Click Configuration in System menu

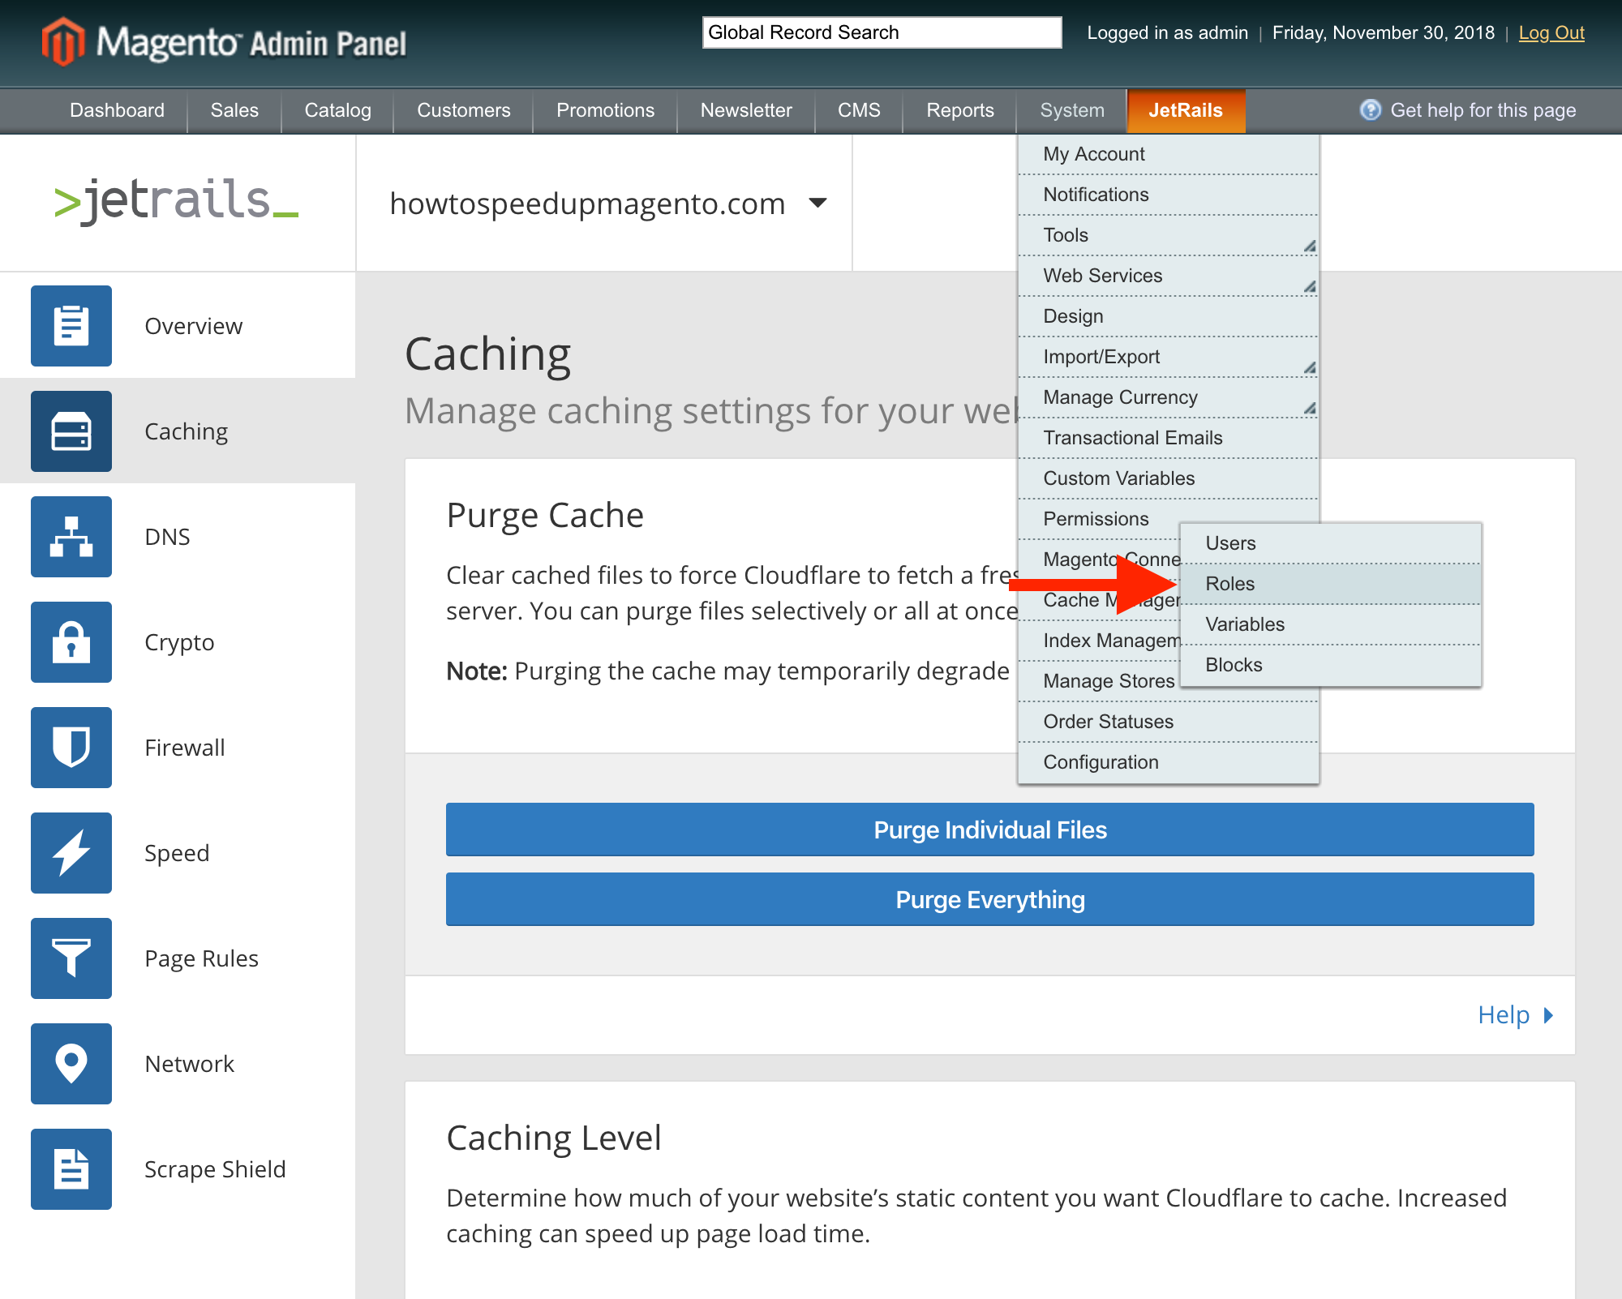(x=1100, y=762)
